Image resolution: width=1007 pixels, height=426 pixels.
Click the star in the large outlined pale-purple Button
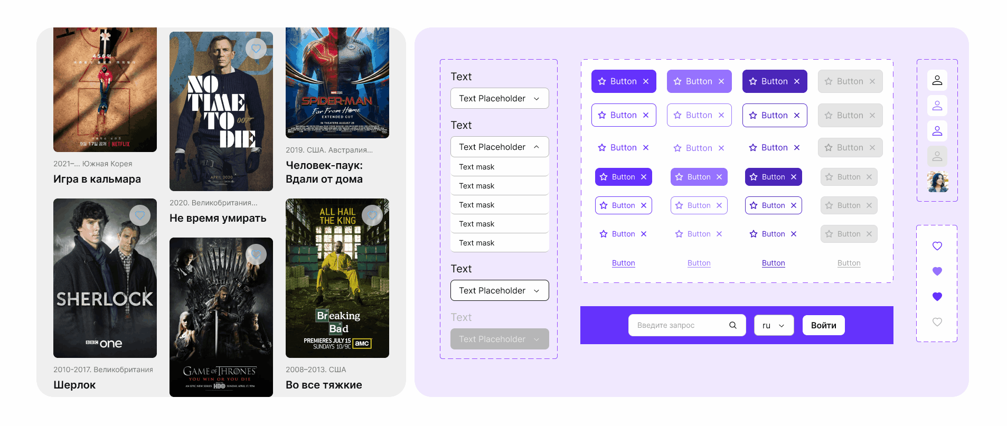point(677,115)
